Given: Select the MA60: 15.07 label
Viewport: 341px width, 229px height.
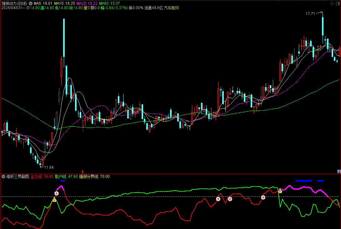Looking at the screenshot, I should (109, 3).
